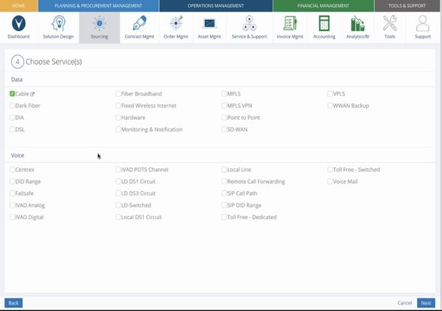Check IVAD POTS Channel checkbox
Viewport: 442px width, 311px height.
coord(118,169)
